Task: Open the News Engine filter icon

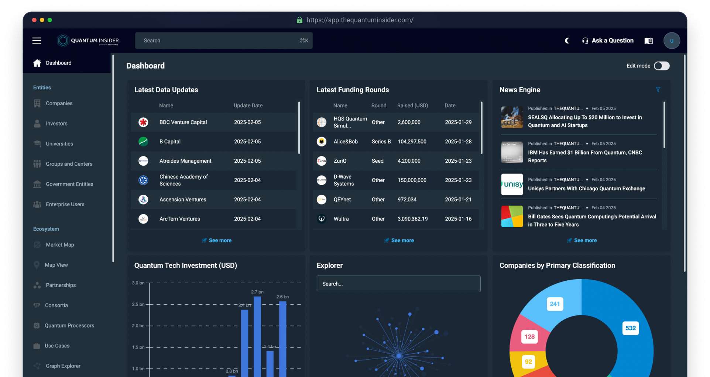Action: tap(658, 90)
